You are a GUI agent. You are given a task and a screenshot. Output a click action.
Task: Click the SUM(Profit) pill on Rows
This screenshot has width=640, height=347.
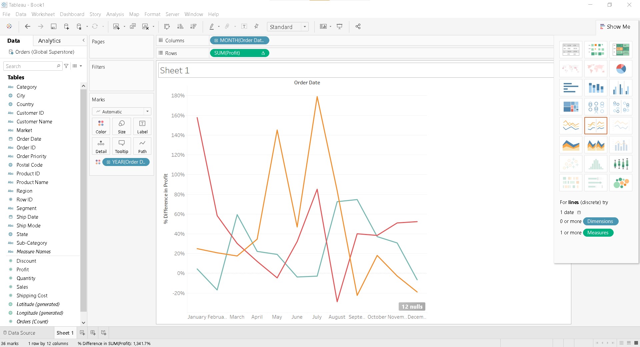(239, 53)
